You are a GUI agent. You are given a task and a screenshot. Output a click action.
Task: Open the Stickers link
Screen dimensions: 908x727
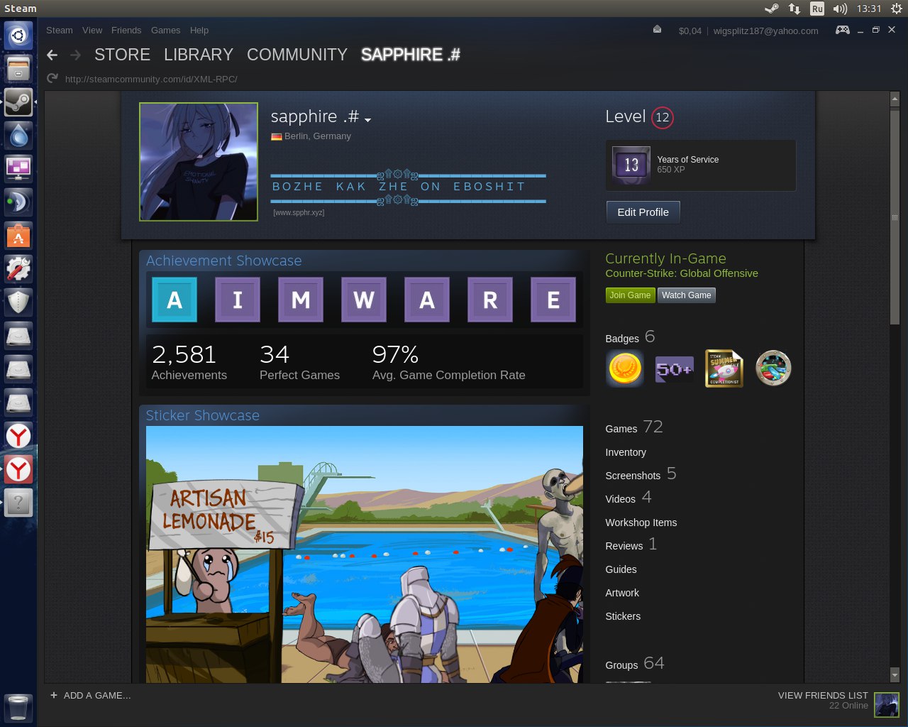[x=623, y=616]
